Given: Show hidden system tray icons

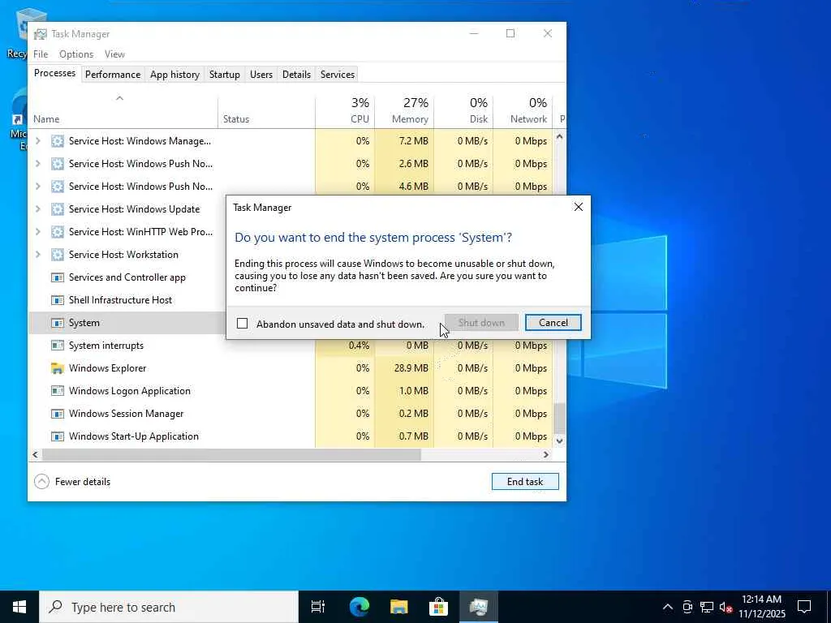Looking at the screenshot, I should tap(668, 607).
